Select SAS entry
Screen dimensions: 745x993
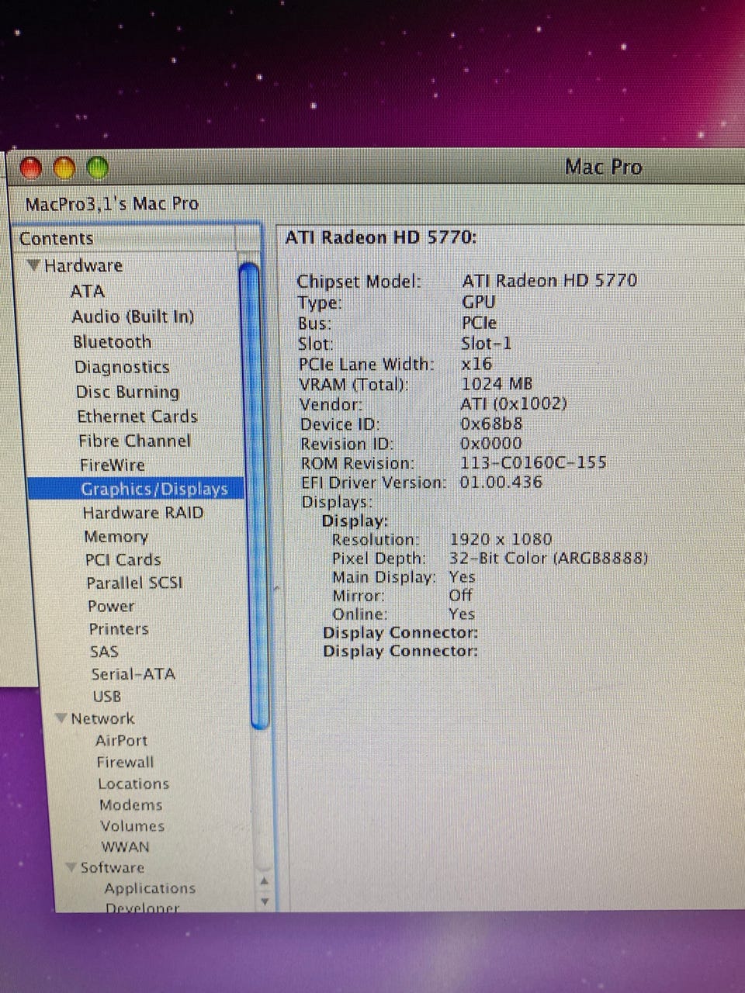pyautogui.click(x=104, y=652)
